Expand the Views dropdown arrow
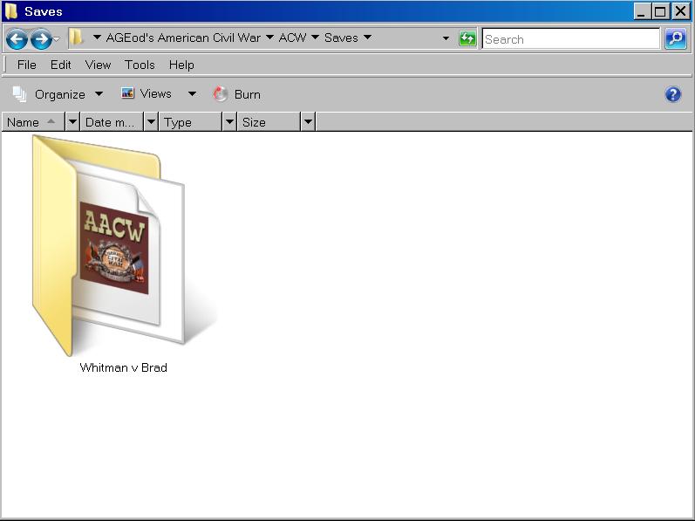This screenshot has width=695, height=521. [192, 94]
